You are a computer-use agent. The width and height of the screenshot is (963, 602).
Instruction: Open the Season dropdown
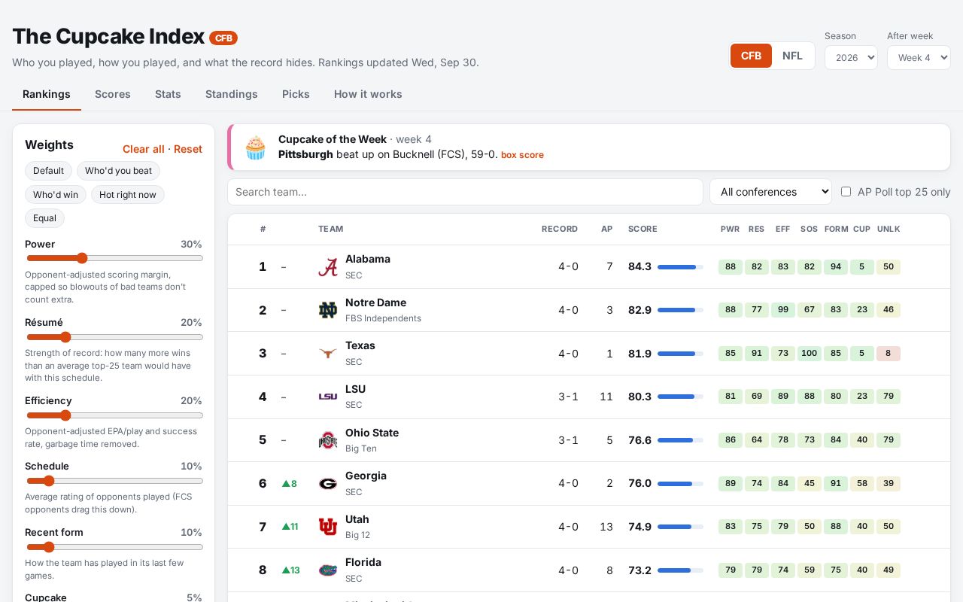(851, 58)
